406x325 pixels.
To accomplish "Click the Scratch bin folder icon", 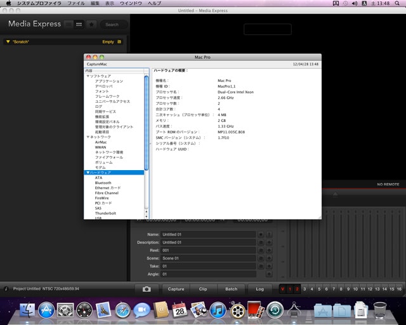I will click(119, 42).
